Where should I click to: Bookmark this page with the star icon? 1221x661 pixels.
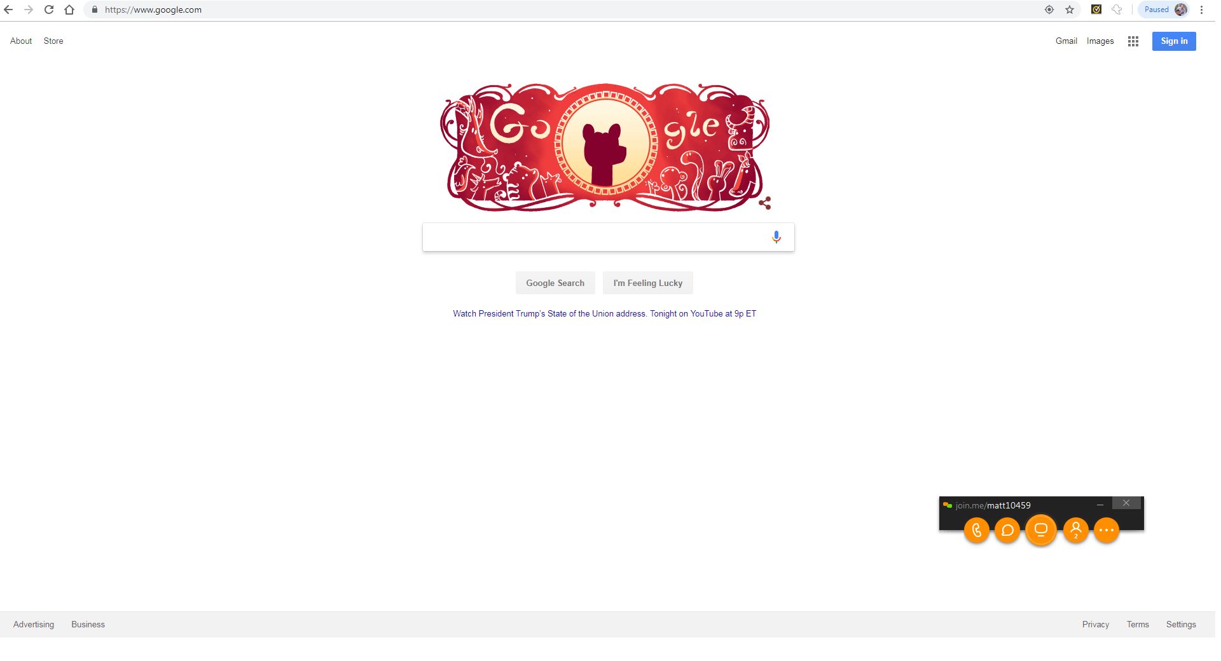coord(1070,10)
